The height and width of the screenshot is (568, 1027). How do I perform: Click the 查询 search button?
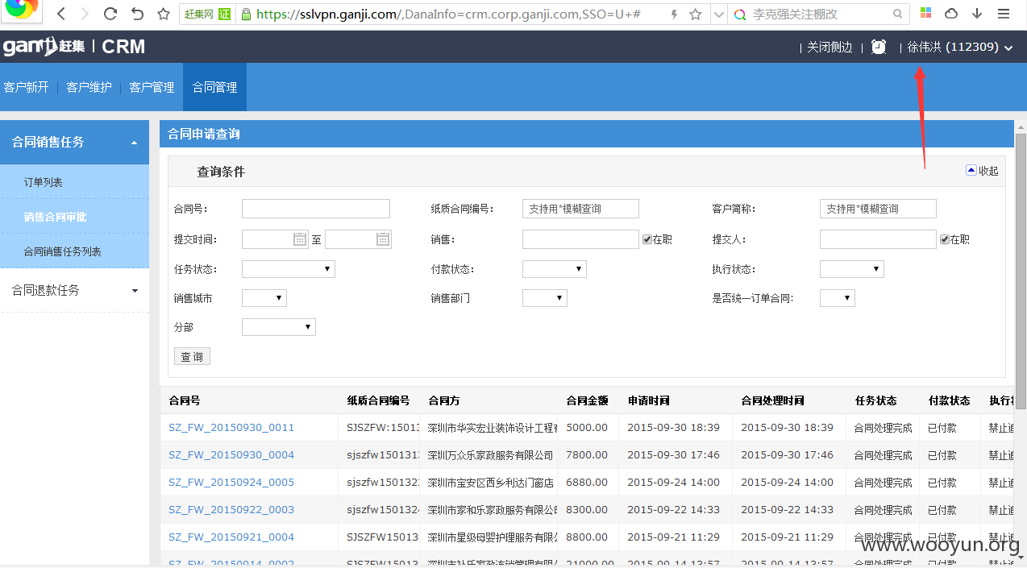[x=192, y=356]
